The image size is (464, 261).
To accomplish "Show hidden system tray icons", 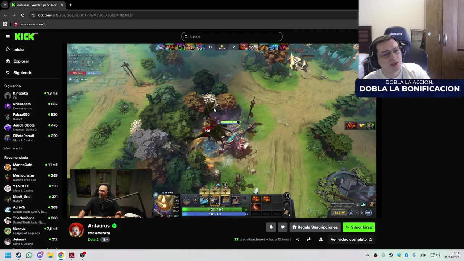I will pyautogui.click(x=368, y=256).
